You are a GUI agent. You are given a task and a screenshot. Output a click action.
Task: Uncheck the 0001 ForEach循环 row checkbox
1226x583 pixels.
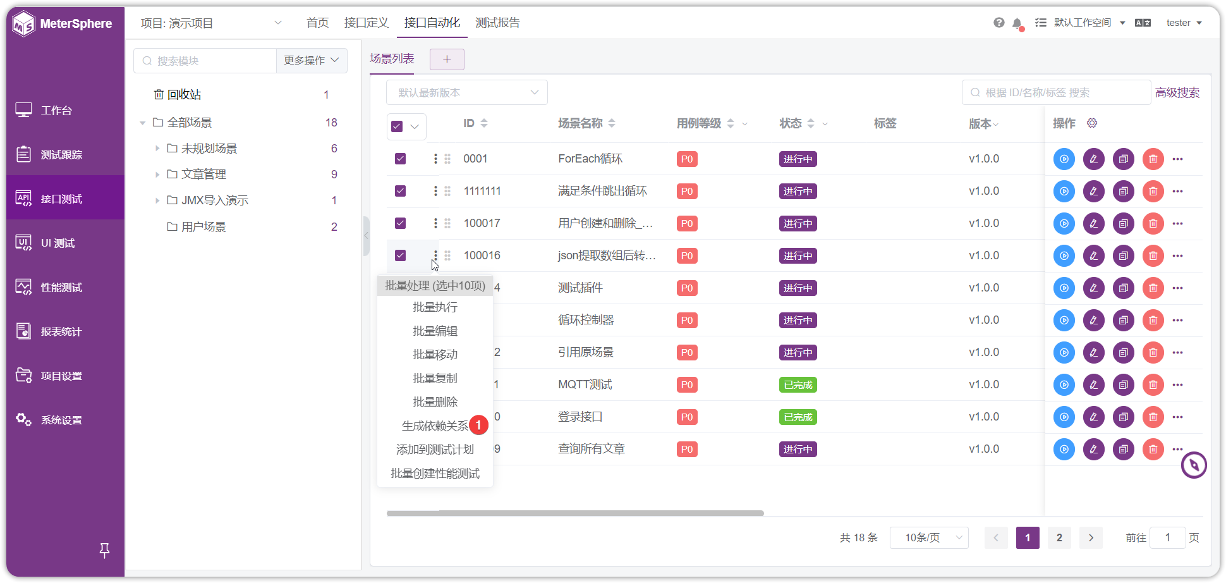point(400,159)
